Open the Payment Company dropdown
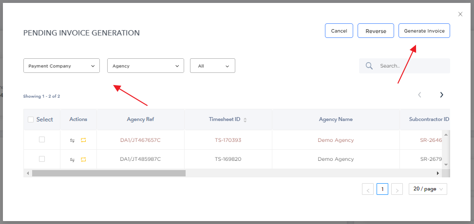 click(x=61, y=66)
